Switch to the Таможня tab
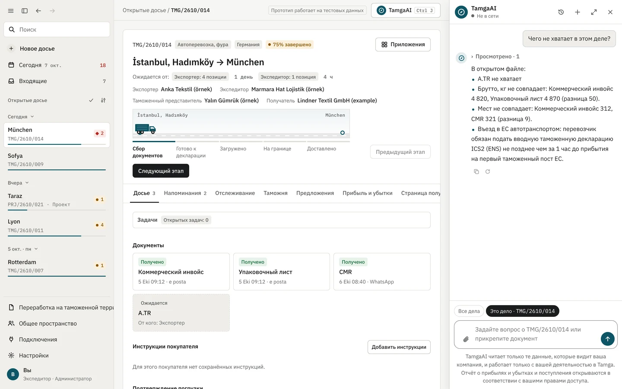The width and height of the screenshot is (622, 389). pos(276,193)
